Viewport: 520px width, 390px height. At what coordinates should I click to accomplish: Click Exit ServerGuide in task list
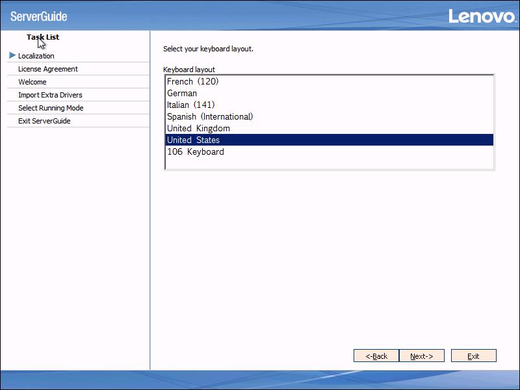[x=44, y=121]
